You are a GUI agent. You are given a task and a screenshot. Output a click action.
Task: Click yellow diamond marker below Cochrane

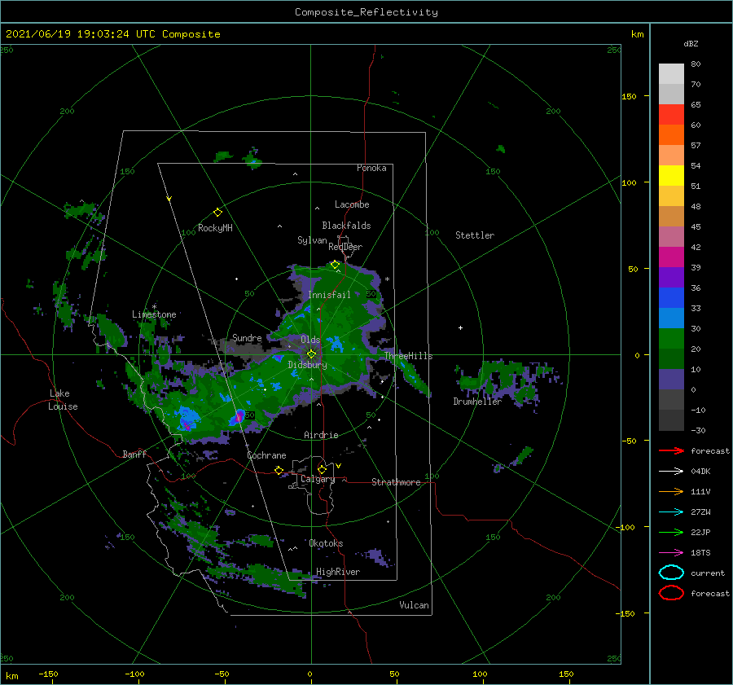pyautogui.click(x=279, y=470)
